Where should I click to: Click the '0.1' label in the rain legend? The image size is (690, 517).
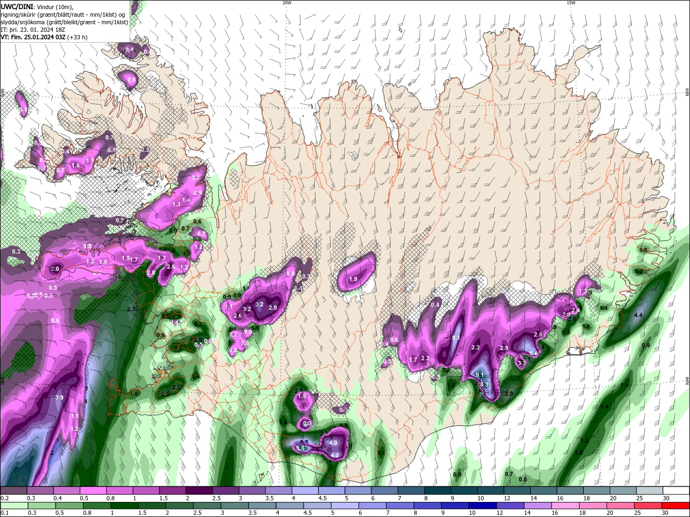click(x=5, y=513)
